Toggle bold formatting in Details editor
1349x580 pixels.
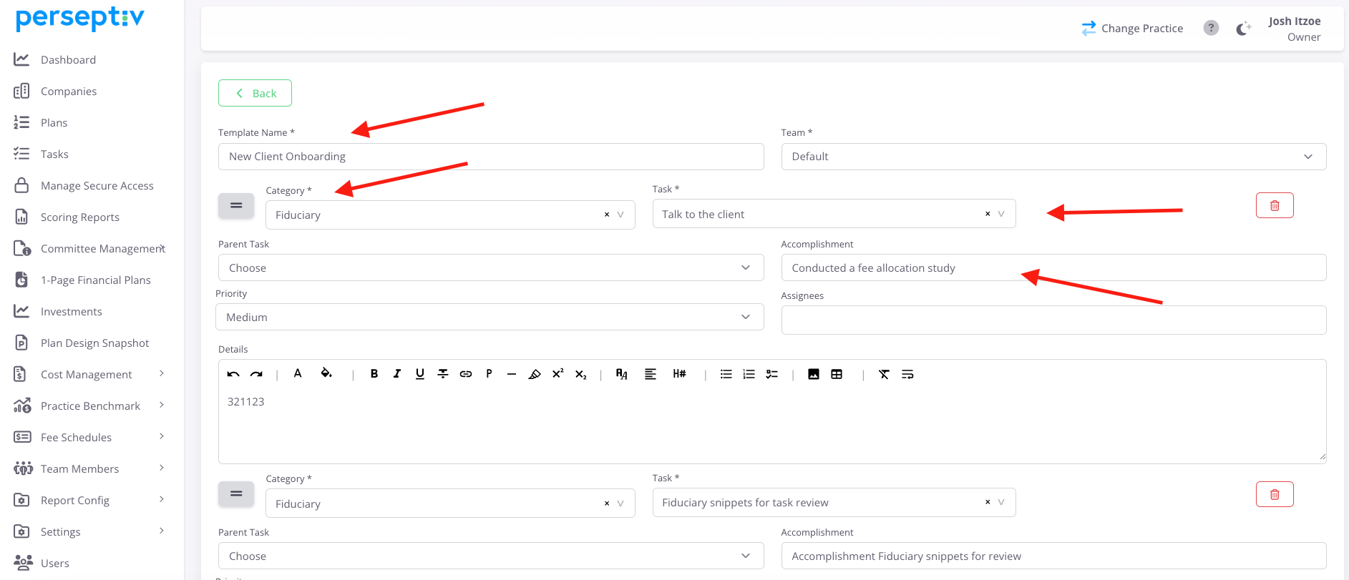(374, 374)
